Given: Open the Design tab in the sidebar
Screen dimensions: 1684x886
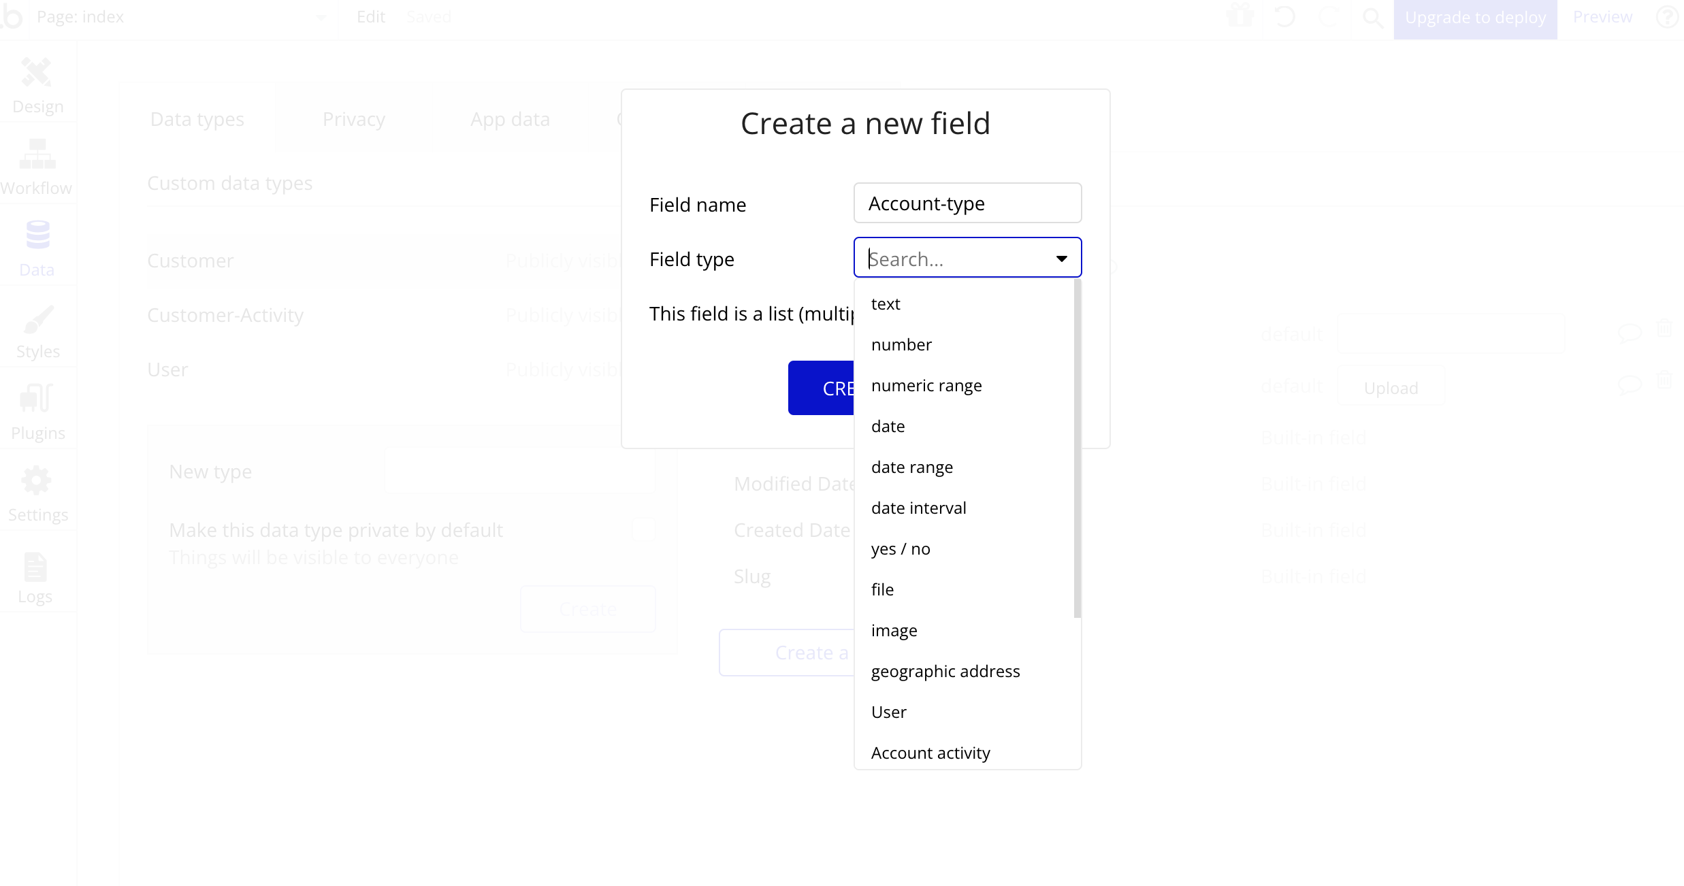Looking at the screenshot, I should (37, 86).
